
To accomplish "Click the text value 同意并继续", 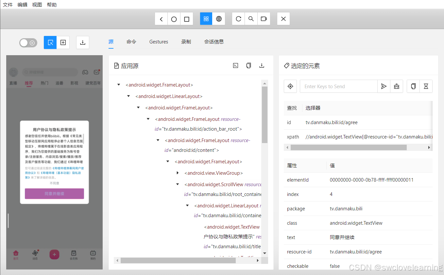I will tap(342, 237).
